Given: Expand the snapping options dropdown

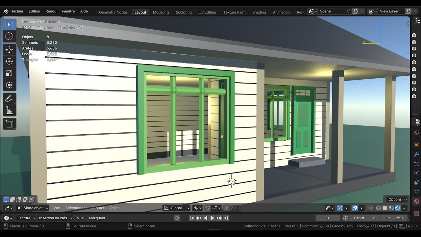Looking at the screenshot, I should point(217,208).
